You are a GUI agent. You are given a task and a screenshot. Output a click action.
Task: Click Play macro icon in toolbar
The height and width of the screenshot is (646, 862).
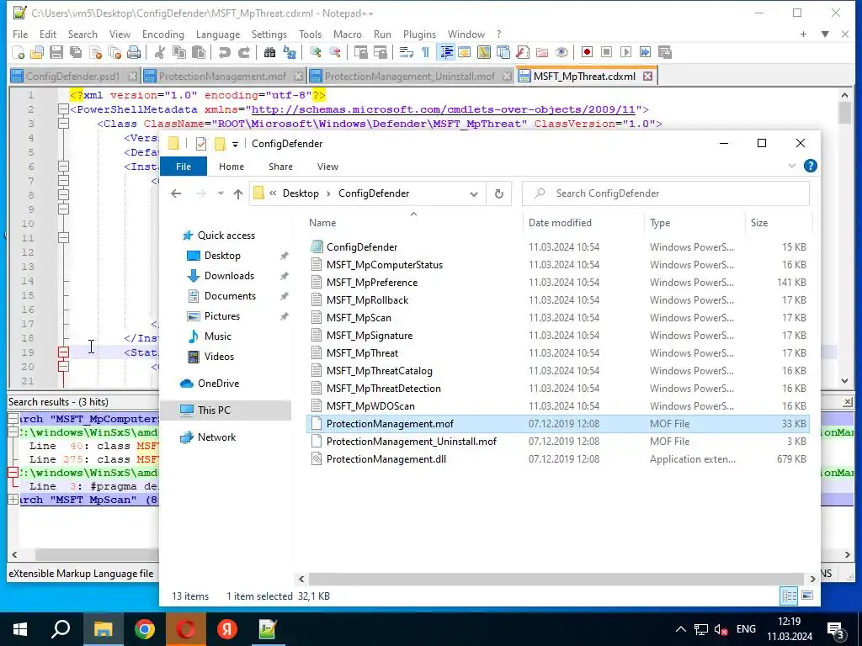tap(625, 52)
